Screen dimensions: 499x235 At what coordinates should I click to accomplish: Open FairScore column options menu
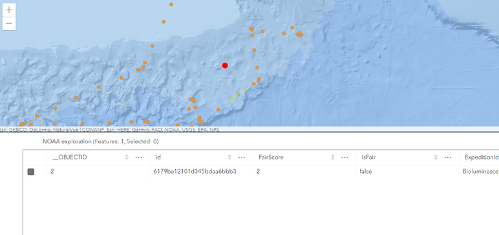(345, 158)
